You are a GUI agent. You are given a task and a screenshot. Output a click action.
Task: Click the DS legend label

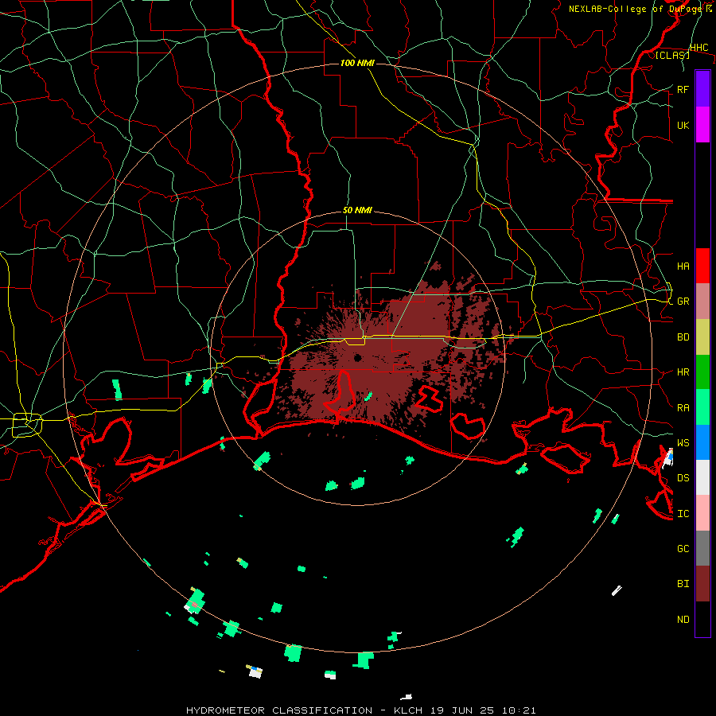683,477
